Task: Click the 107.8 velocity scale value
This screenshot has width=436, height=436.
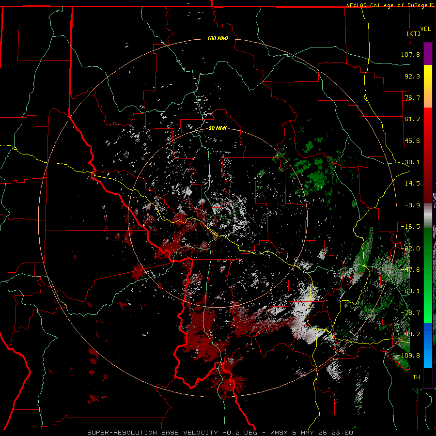Action: 410,54
